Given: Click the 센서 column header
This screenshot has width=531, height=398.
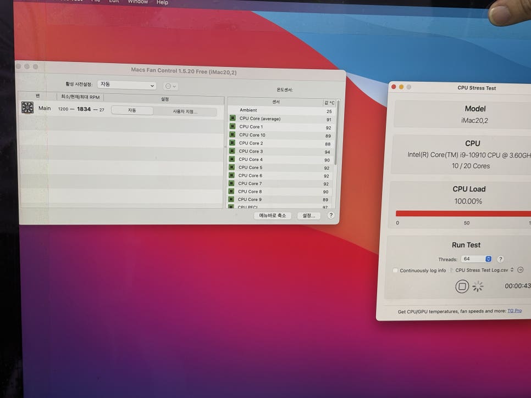Looking at the screenshot, I should coord(275,102).
